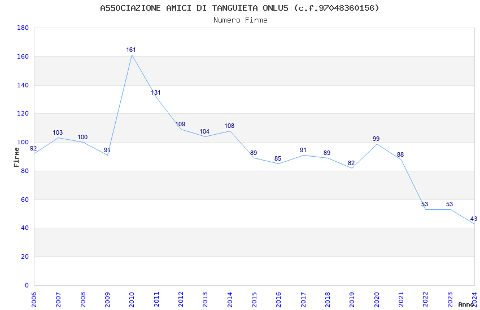Viewport: 480px width, 310px height.
Task: Click year 2015 on the horizontal axis
Action: pos(254,300)
